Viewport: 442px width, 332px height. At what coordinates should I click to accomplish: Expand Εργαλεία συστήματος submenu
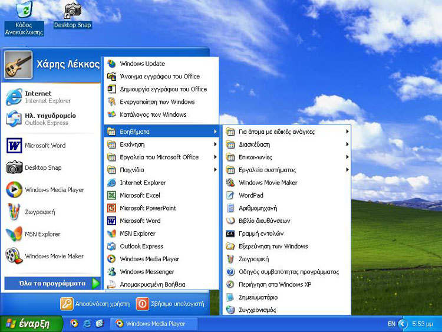coord(287,170)
